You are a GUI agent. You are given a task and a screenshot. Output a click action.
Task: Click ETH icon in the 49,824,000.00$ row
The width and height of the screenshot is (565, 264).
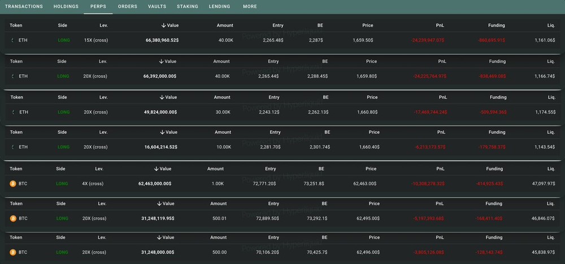click(x=14, y=112)
